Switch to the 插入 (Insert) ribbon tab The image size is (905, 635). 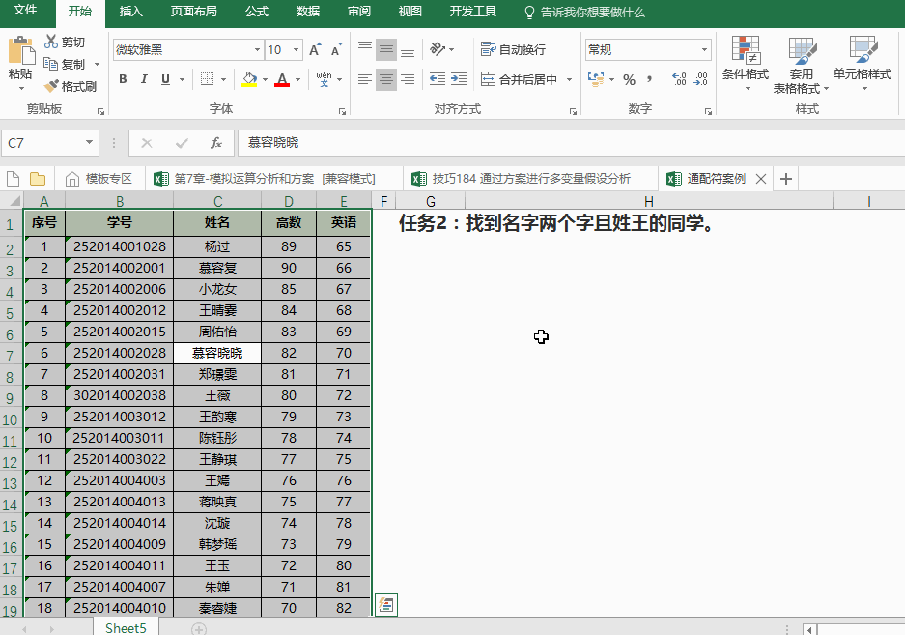(130, 12)
